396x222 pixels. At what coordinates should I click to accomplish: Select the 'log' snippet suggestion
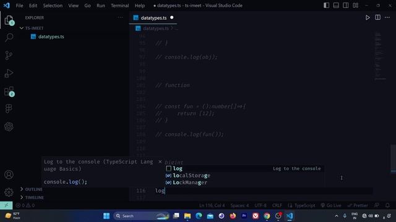tap(244, 168)
